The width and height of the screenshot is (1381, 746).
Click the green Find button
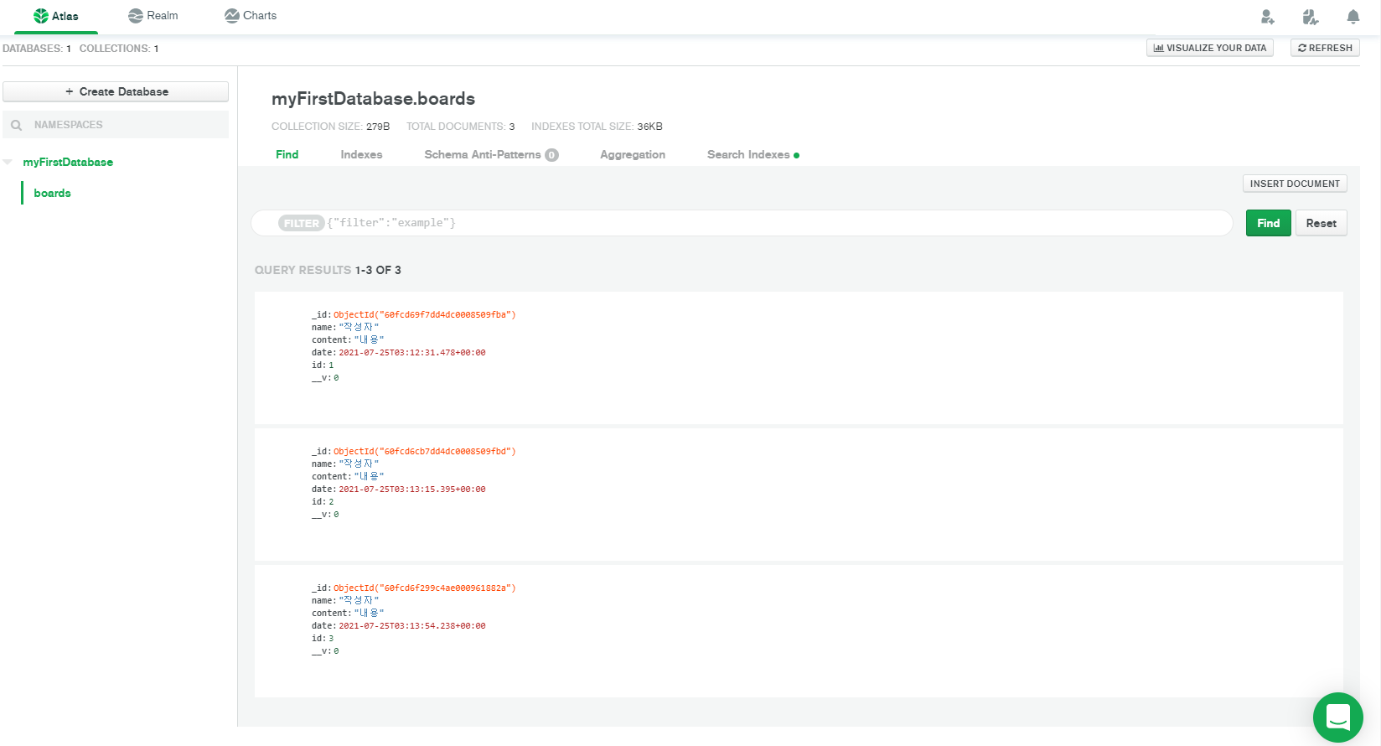[x=1268, y=223]
